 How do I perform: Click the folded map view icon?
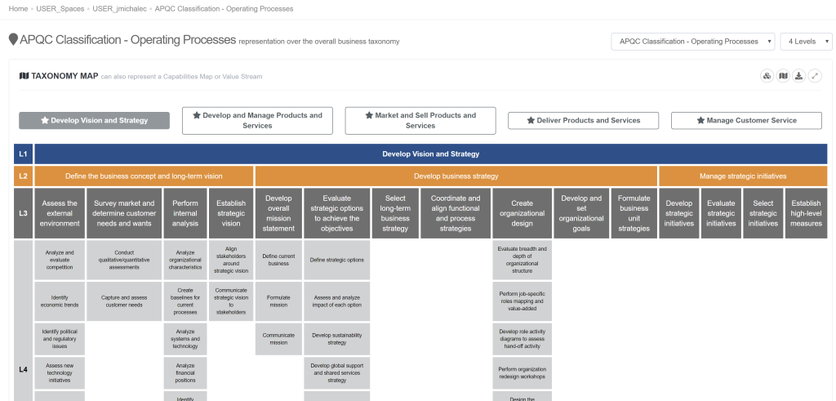pyautogui.click(x=783, y=76)
